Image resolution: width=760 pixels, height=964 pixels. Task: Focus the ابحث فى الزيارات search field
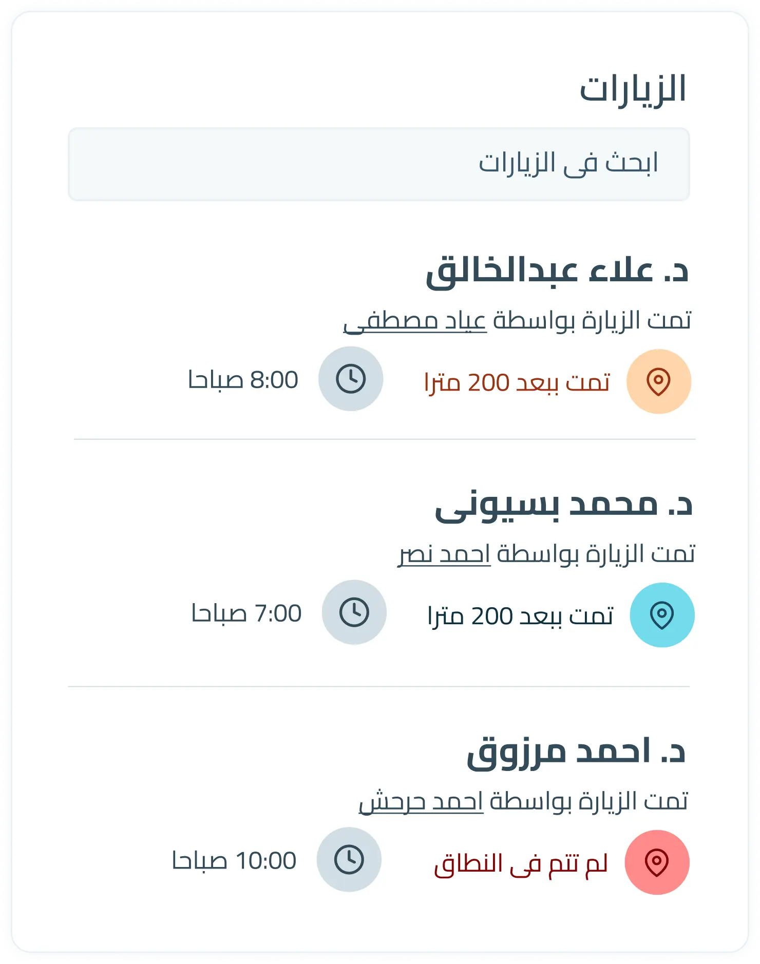click(x=379, y=164)
